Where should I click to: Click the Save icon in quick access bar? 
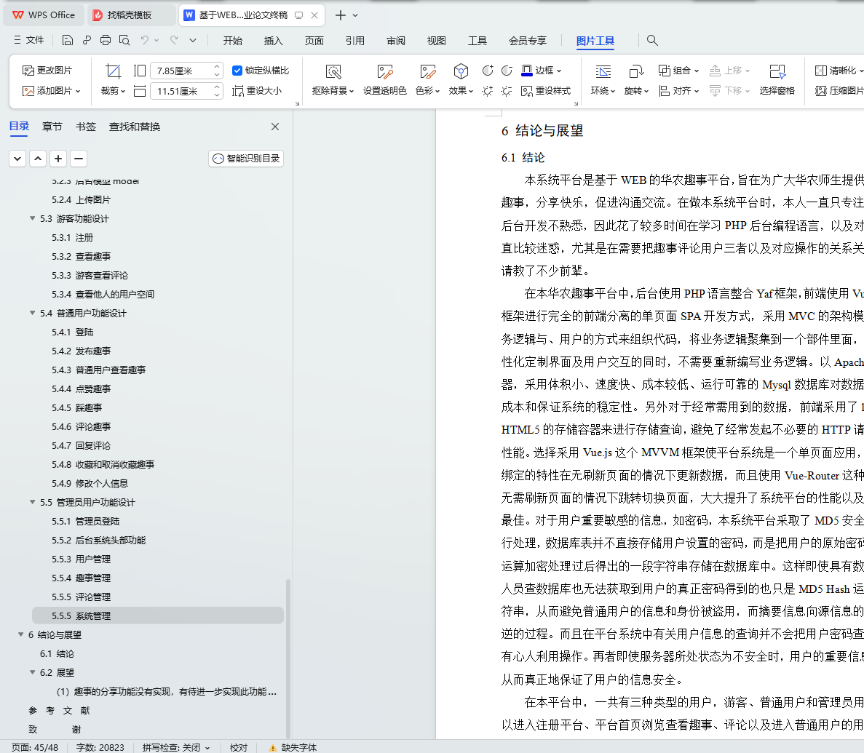pyautogui.click(x=67, y=40)
